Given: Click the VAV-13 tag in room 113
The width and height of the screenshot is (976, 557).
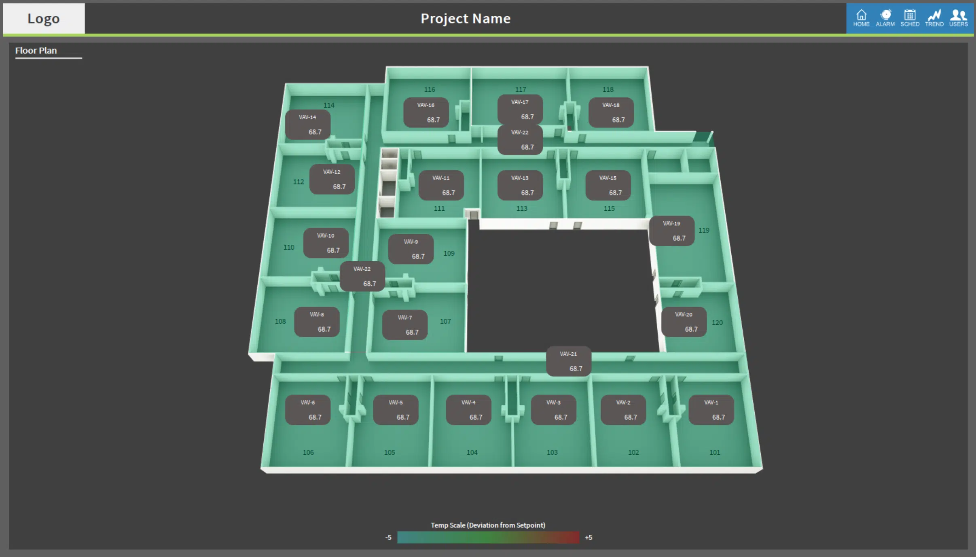Looking at the screenshot, I should tap(520, 185).
